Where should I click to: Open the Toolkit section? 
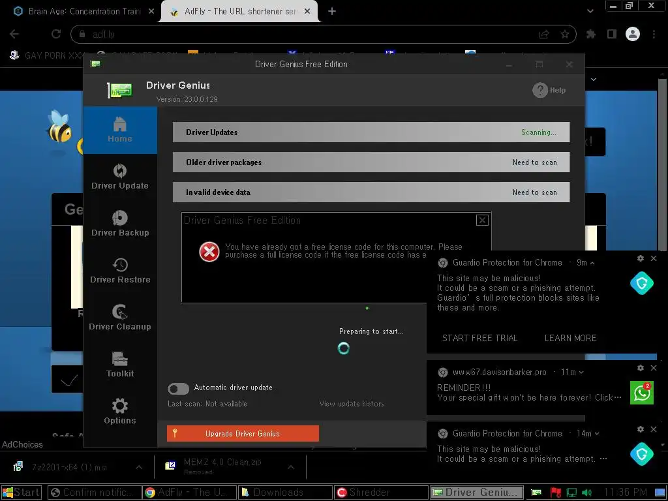(120, 364)
